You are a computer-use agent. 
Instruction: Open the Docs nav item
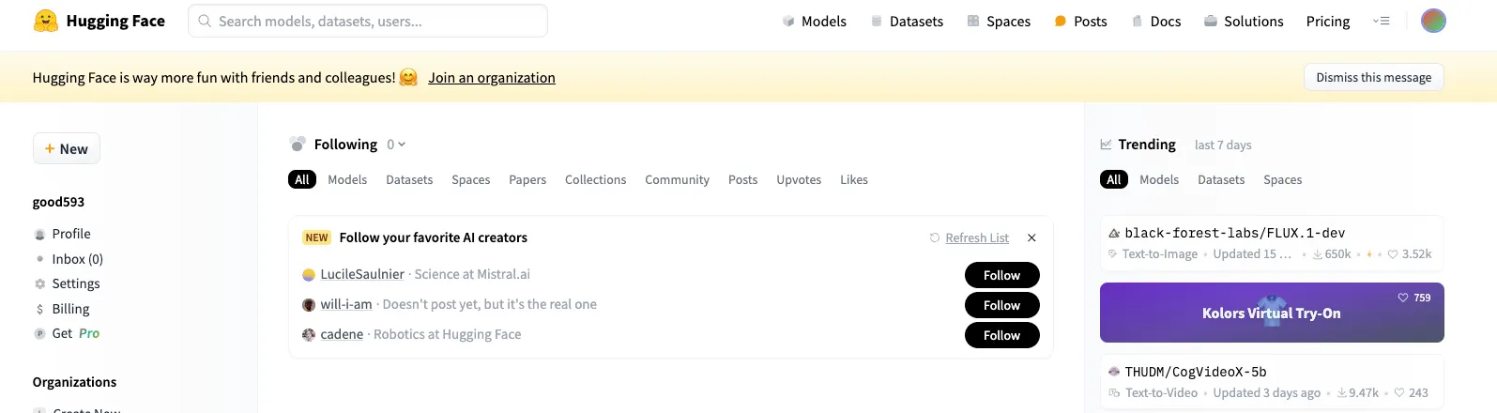[1156, 21]
